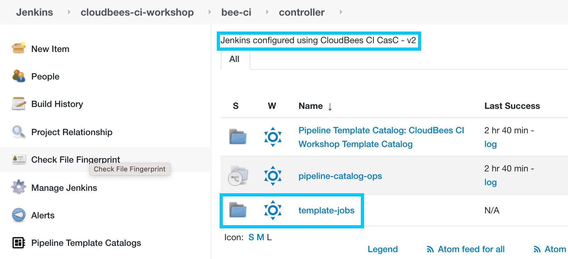This screenshot has height=259, width=568.
Task: Open the People icon in sidebar
Action: point(18,76)
